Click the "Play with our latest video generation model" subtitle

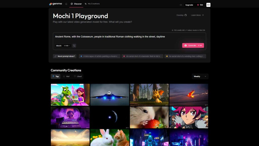[92, 22]
